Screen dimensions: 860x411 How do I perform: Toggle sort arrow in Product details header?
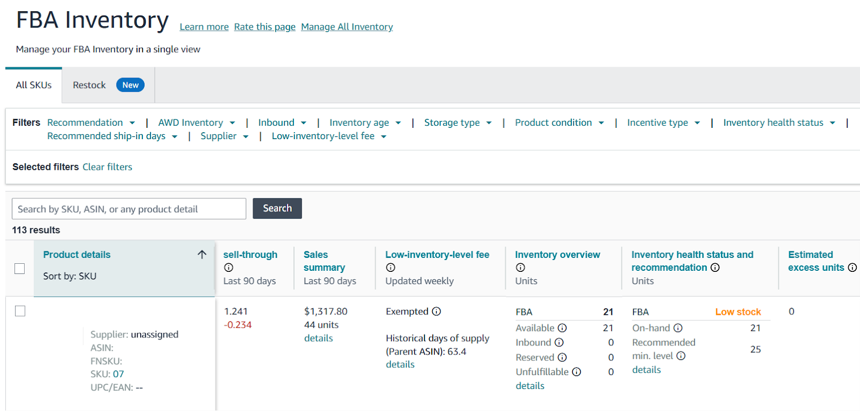(x=202, y=255)
